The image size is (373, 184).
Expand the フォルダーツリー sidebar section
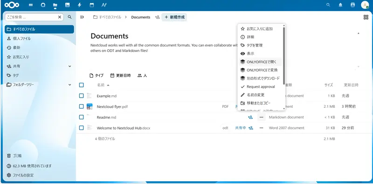tap(69, 85)
